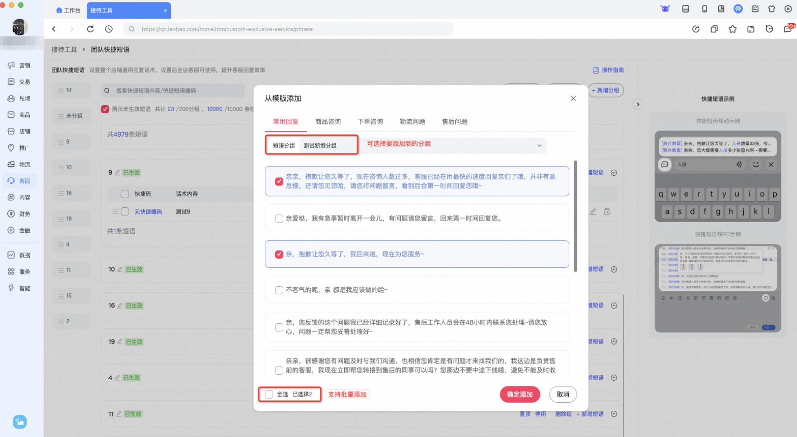Open the 物流 sidebar section
797x437 pixels.
(19, 164)
